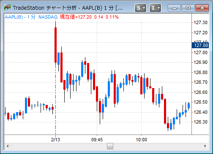213x154 pixels.
Task: Select the tall red opening candle at 2/13
Action: coord(56,45)
